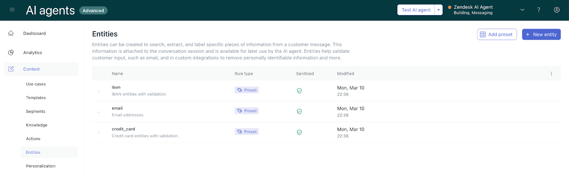Open the table column options kebab menu

pos(551,74)
